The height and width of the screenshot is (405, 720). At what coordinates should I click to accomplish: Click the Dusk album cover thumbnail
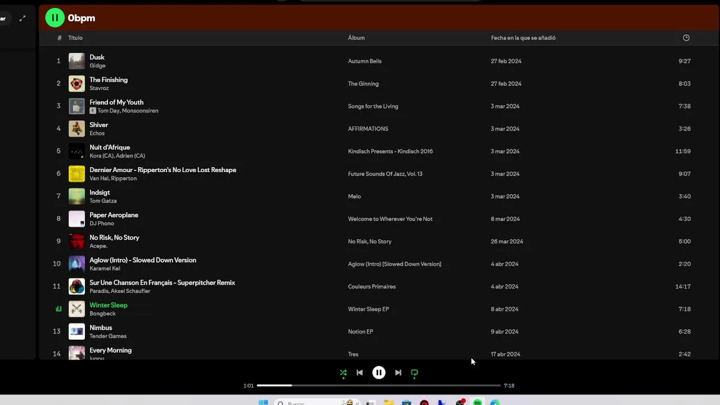point(76,61)
